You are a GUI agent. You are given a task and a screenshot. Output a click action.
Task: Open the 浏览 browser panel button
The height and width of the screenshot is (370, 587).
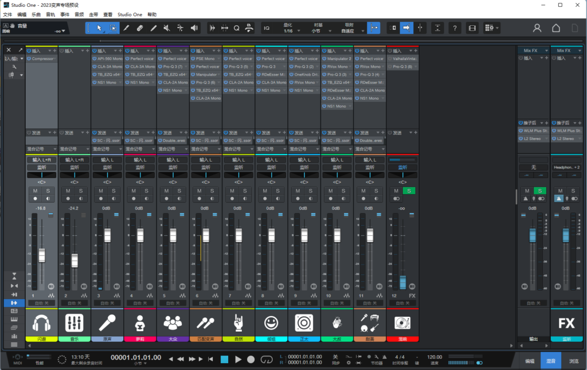point(574,360)
